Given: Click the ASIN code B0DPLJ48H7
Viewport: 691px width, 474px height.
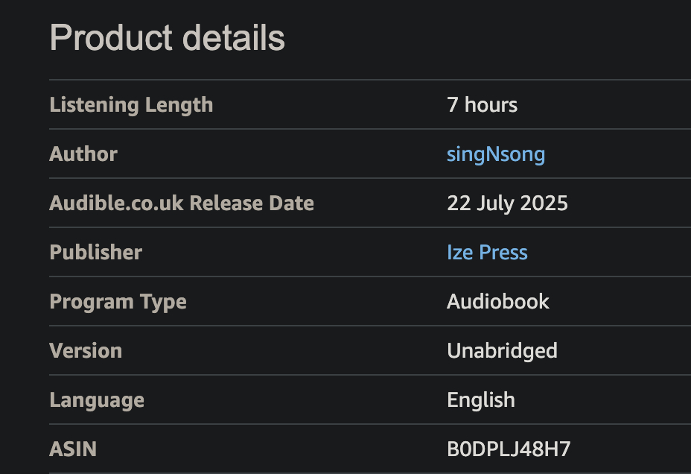Looking at the screenshot, I should (509, 449).
